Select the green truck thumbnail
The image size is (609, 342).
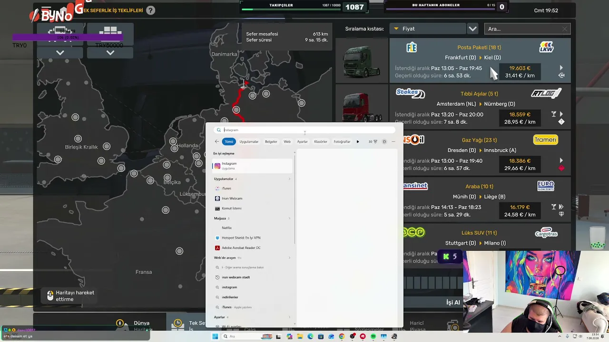click(362, 61)
